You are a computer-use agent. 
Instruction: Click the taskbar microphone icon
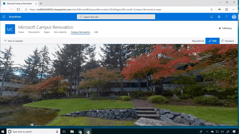[57, 131]
